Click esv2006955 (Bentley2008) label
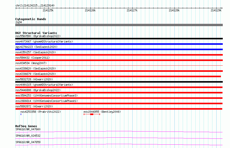230x148 pixels. coord(102,112)
